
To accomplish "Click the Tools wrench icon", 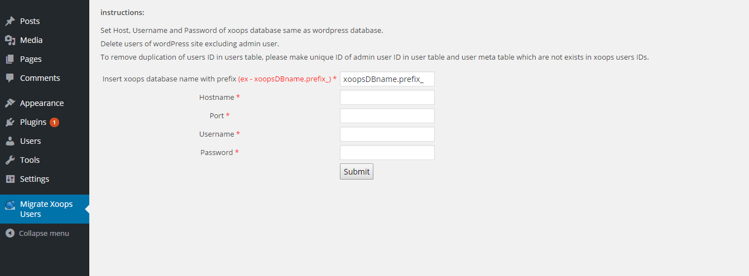I will point(10,160).
